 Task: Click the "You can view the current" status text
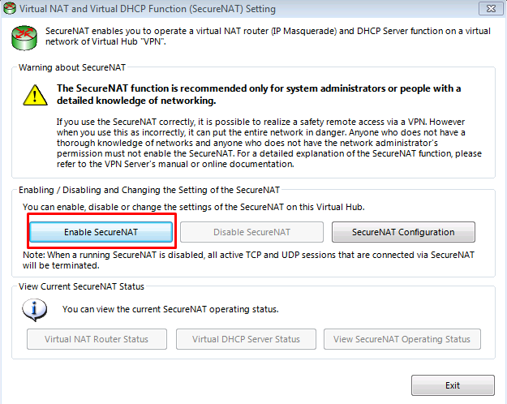[170, 309]
